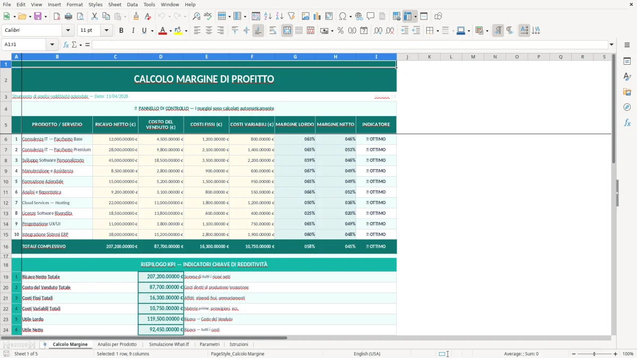Add a decimal place icon
The width and height of the screenshot is (637, 358).
378,31
